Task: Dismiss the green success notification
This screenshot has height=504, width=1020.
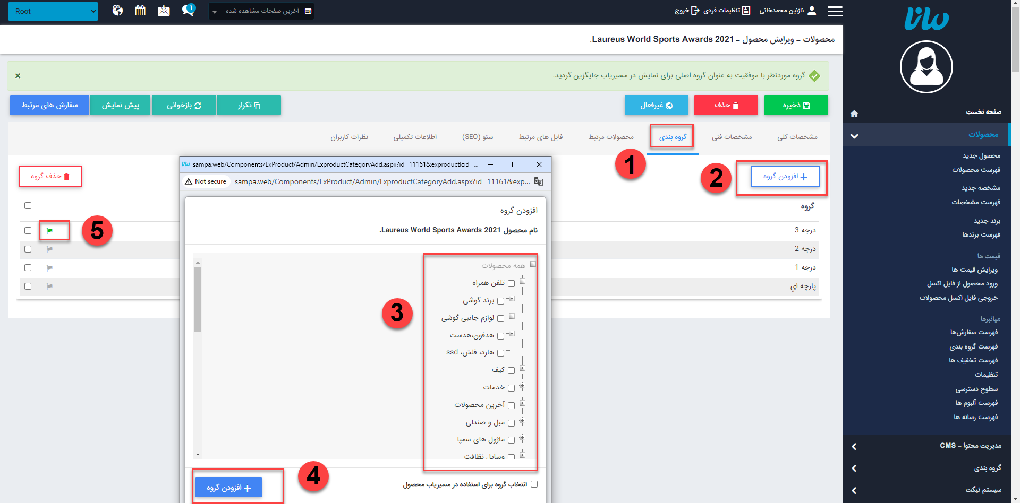Action: tap(18, 76)
